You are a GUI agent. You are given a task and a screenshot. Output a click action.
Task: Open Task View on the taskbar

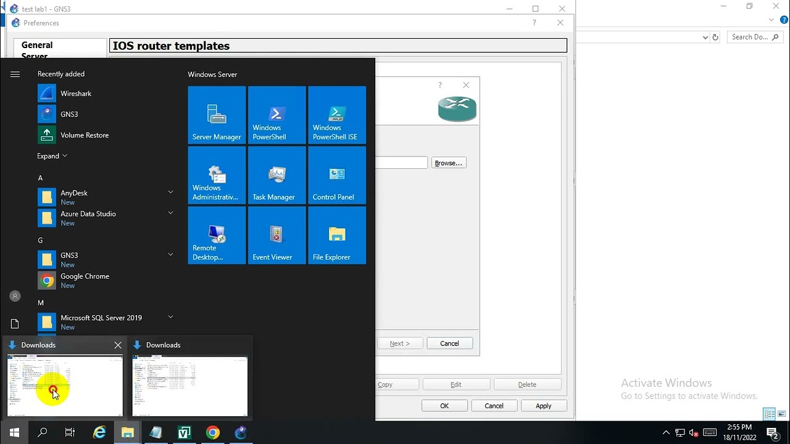pyautogui.click(x=70, y=433)
